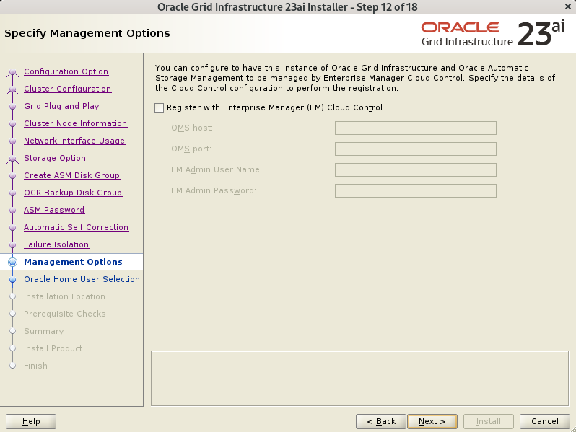Click the ASM Password step bullet icon
Image resolution: width=576 pixels, height=432 pixels.
12,211
